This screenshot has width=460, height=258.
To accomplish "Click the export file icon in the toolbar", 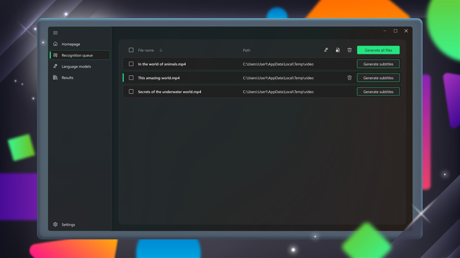I will click(x=338, y=50).
